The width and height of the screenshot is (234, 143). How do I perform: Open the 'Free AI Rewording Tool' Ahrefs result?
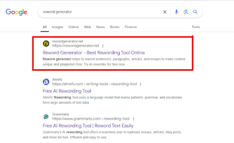pos(67,91)
